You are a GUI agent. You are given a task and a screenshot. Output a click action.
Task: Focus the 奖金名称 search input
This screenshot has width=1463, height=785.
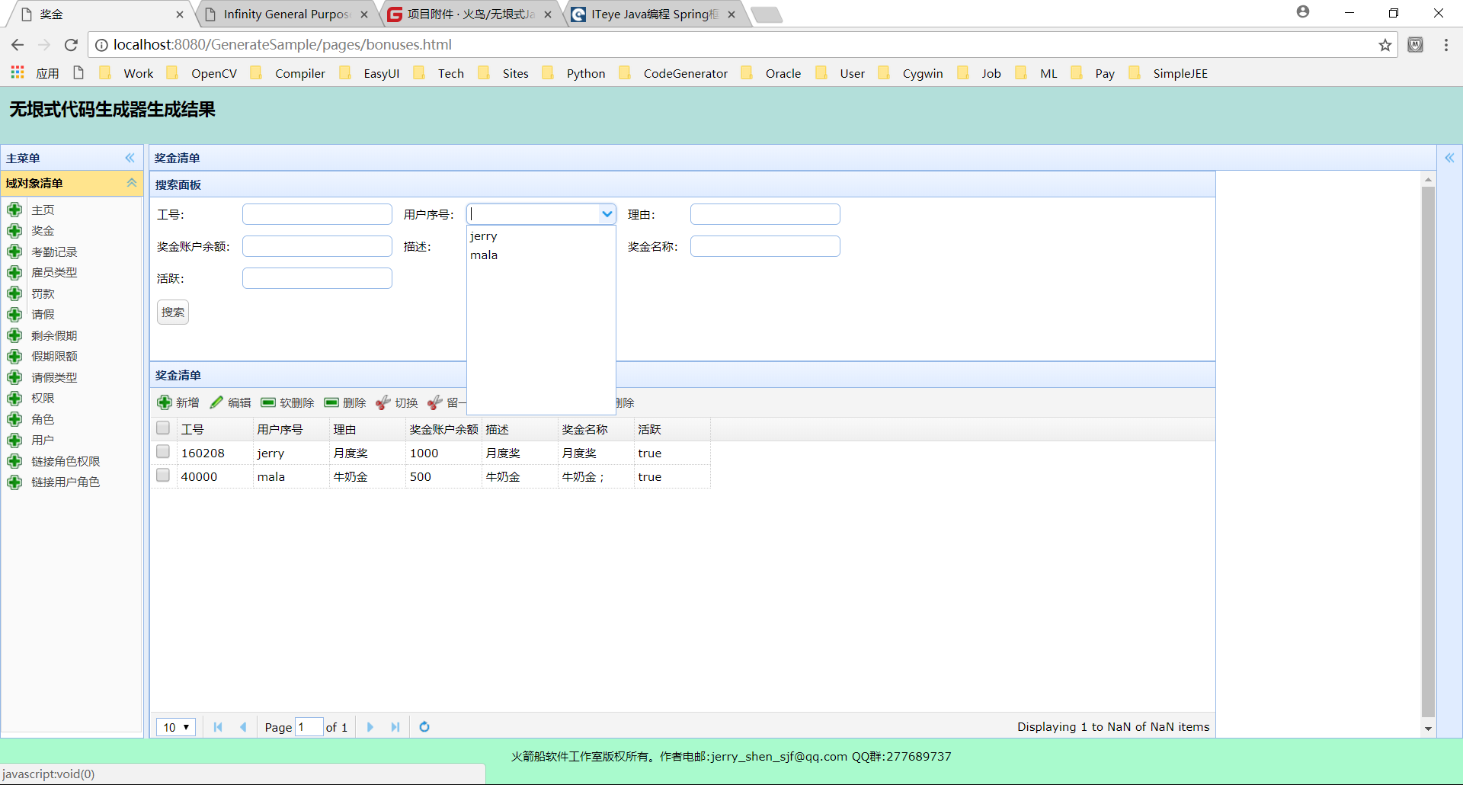pos(765,246)
